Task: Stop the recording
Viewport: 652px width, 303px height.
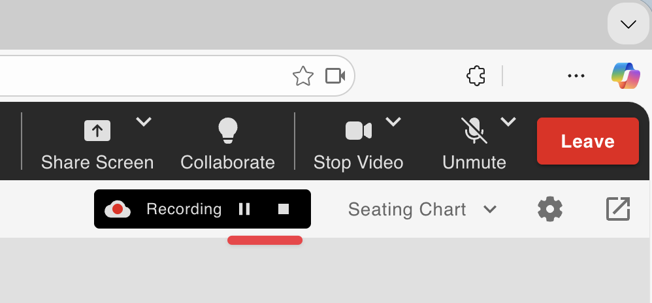Action: (x=284, y=209)
